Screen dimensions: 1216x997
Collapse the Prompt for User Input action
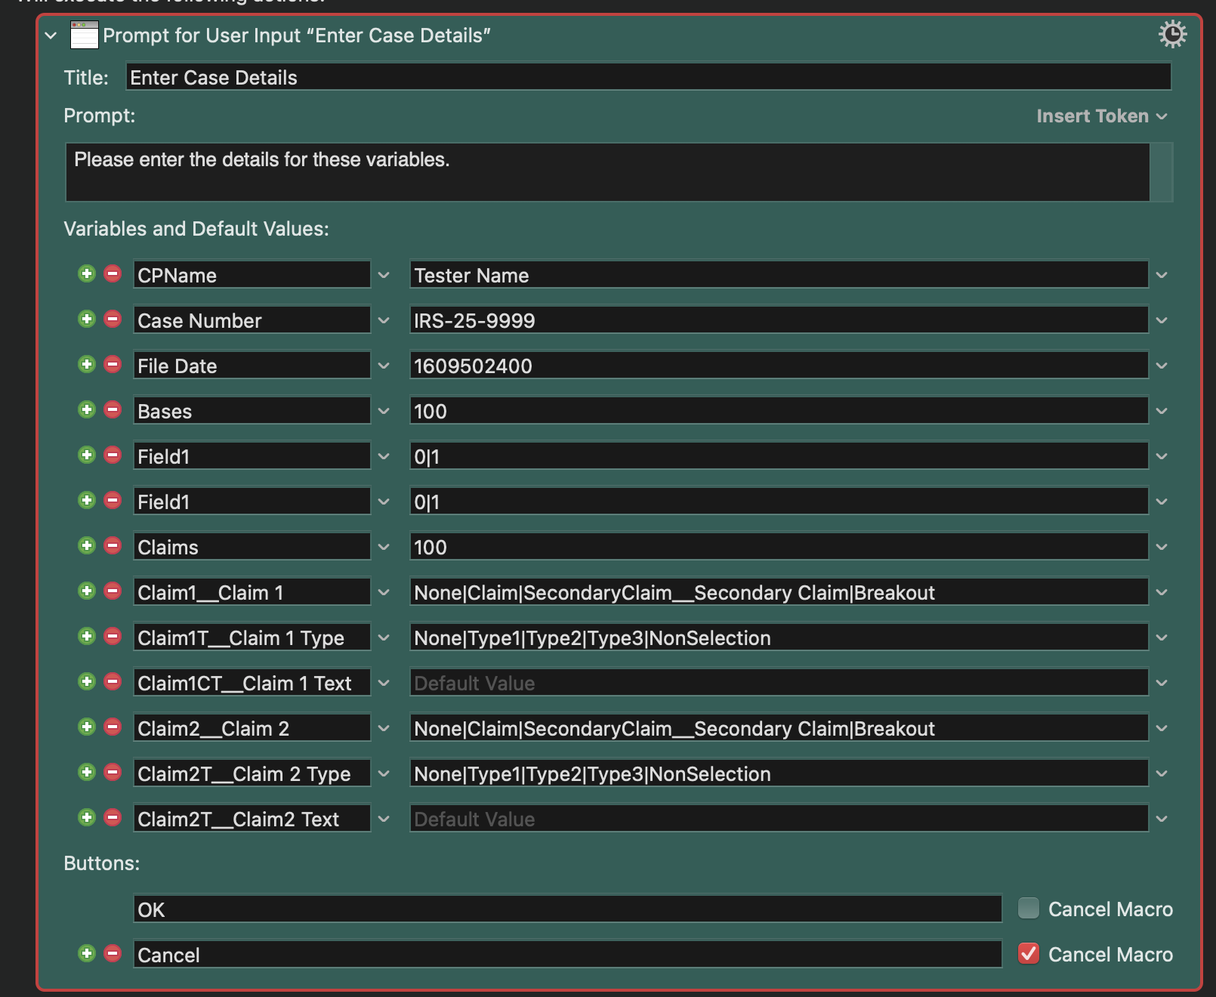pyautogui.click(x=51, y=35)
